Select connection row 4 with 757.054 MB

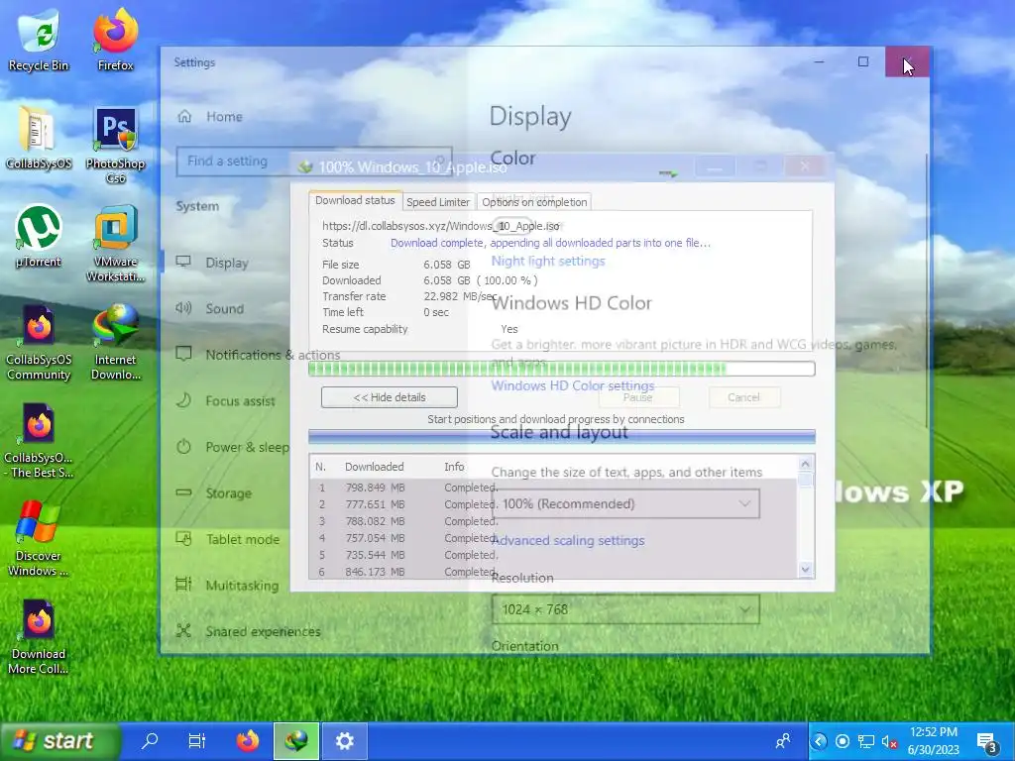[x=553, y=538]
